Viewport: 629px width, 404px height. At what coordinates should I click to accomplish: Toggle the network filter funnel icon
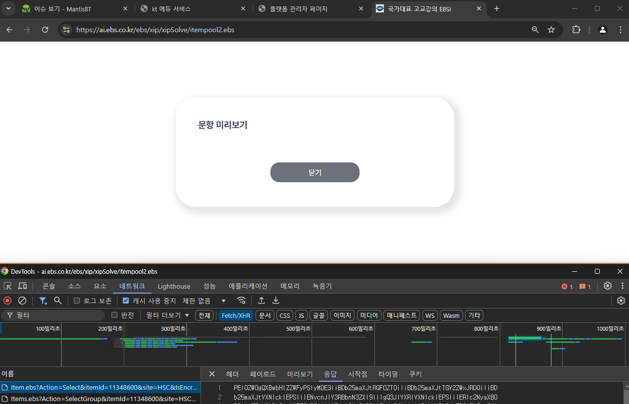point(43,301)
